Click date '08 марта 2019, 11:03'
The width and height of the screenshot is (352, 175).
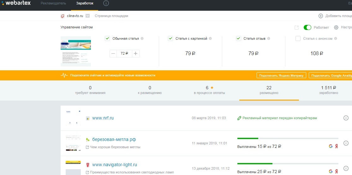tap(209, 118)
